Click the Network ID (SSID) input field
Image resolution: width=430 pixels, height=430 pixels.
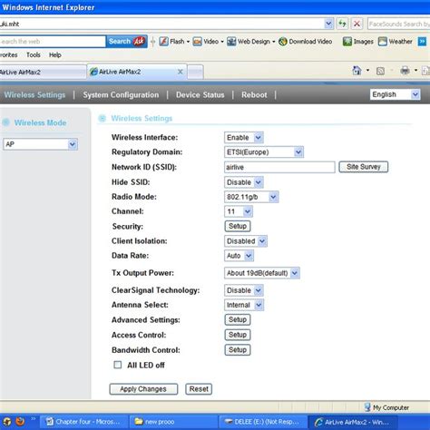coord(279,167)
